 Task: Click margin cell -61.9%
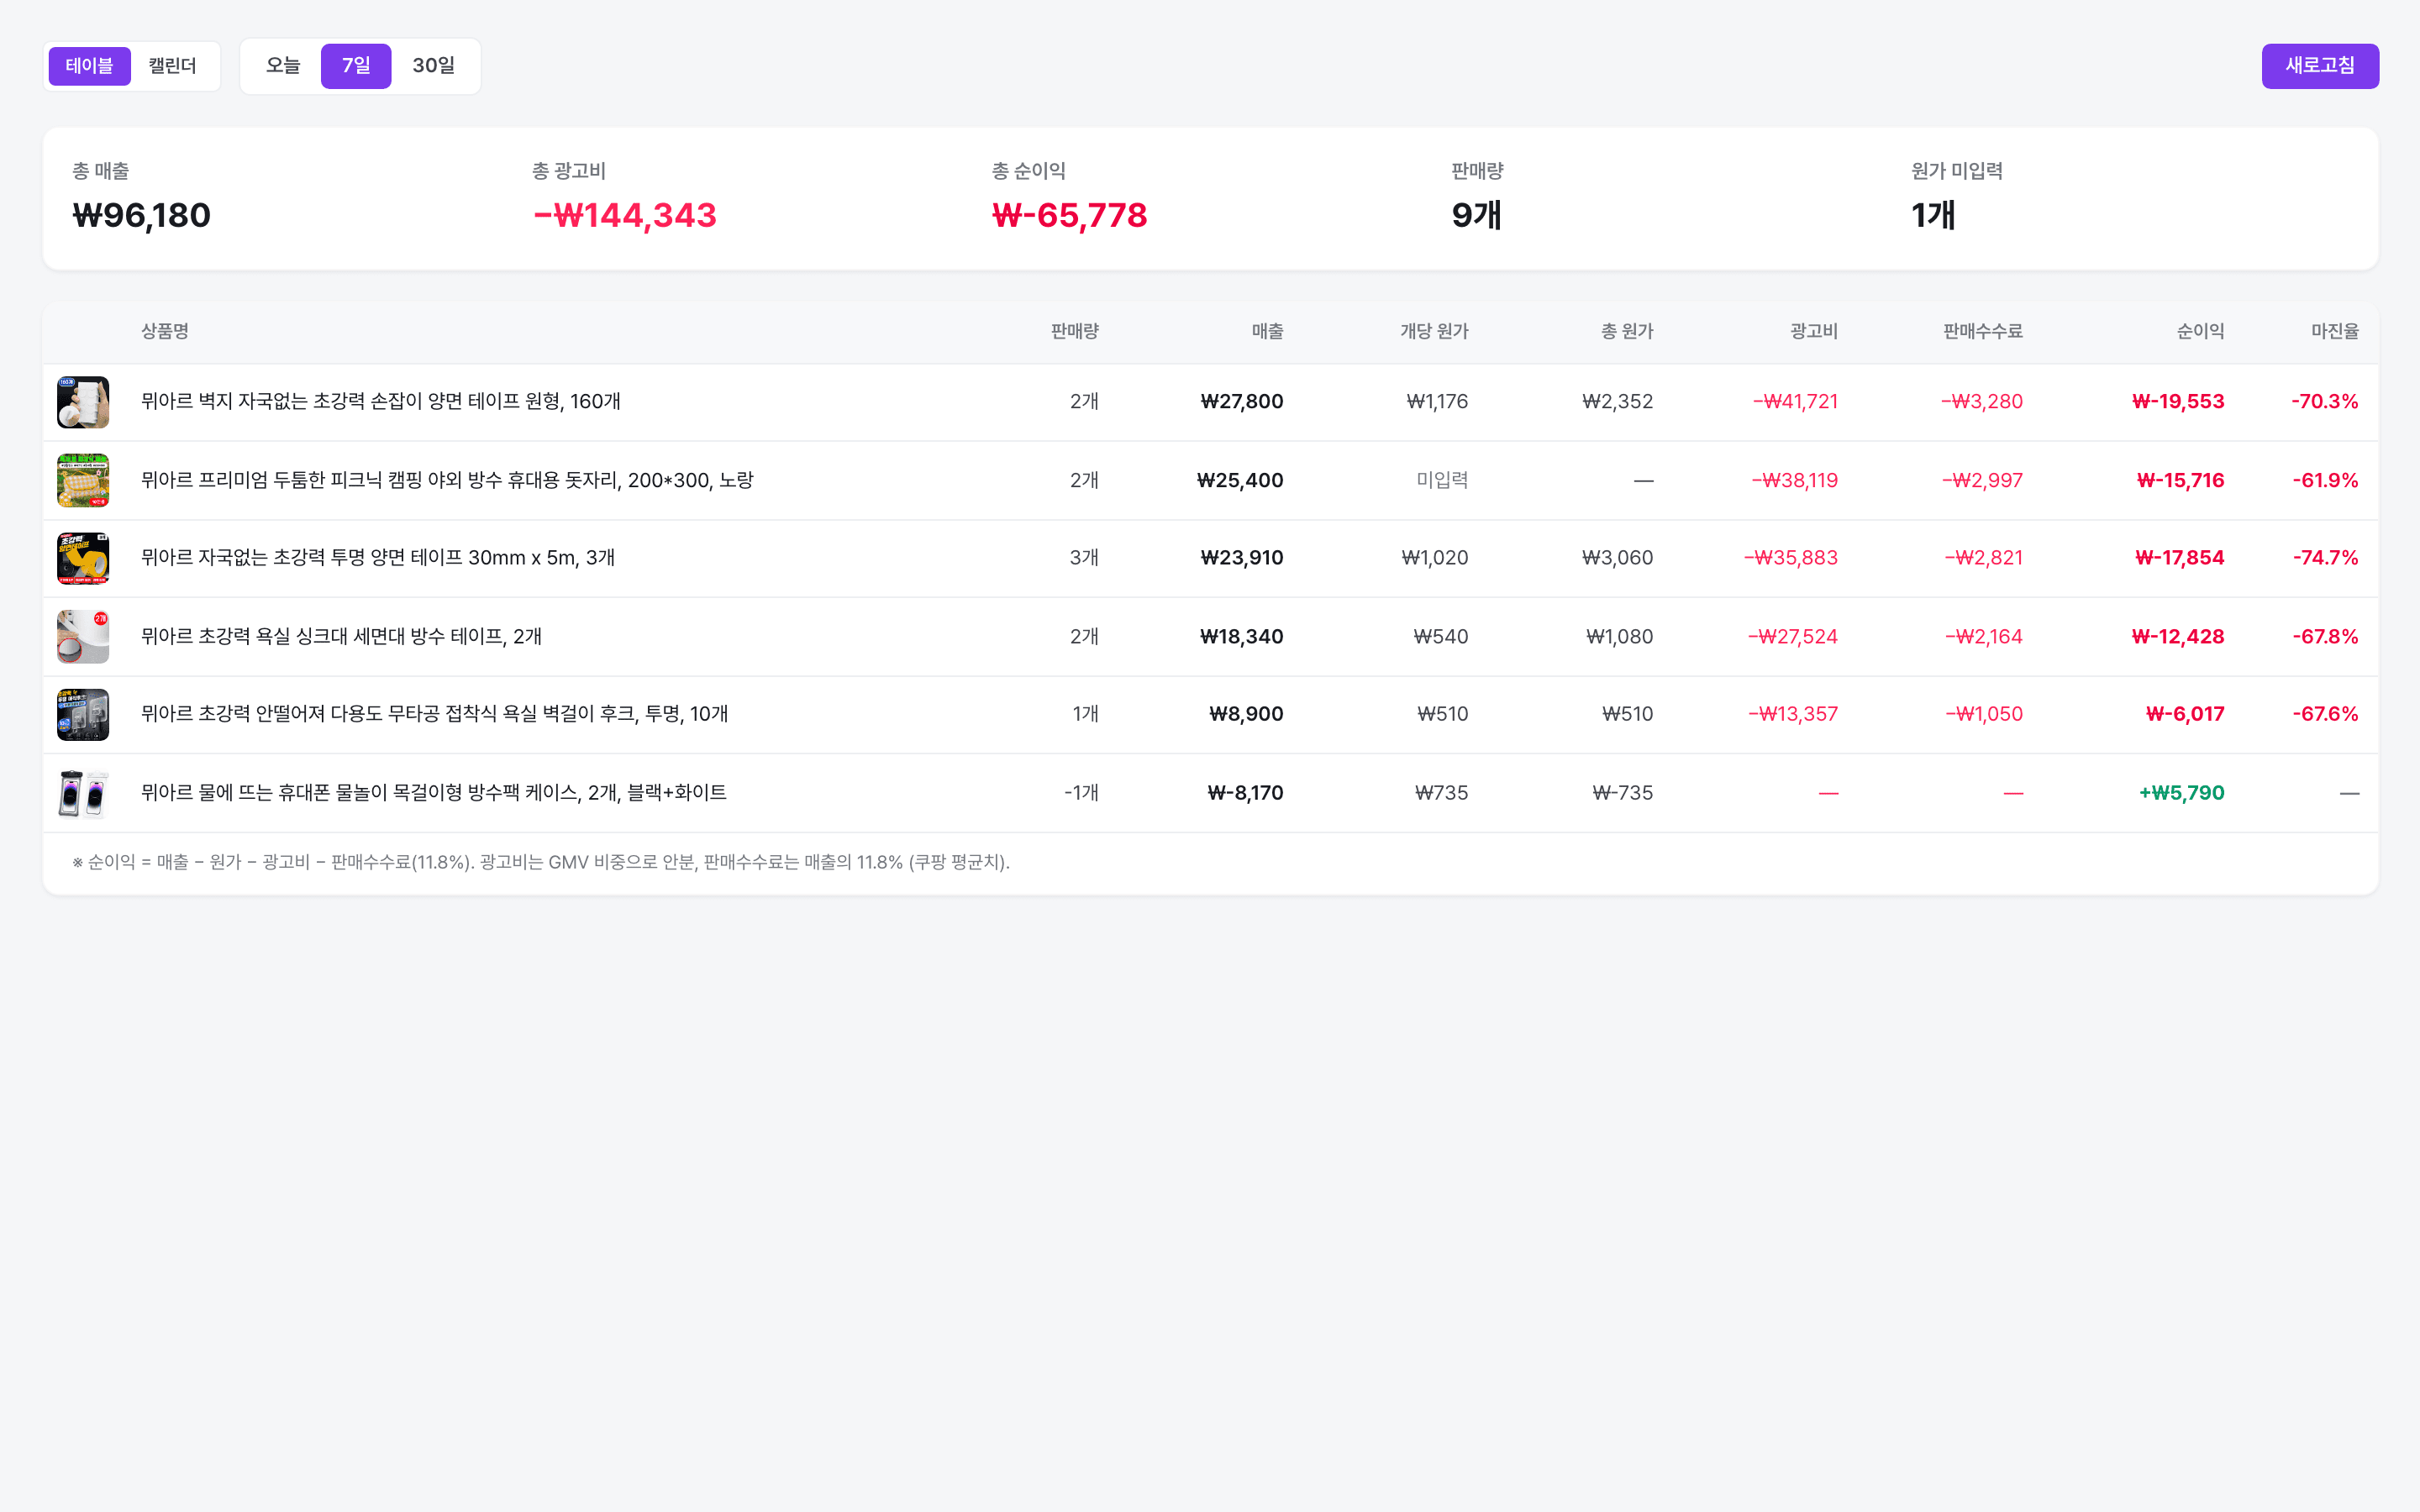[x=2325, y=480]
